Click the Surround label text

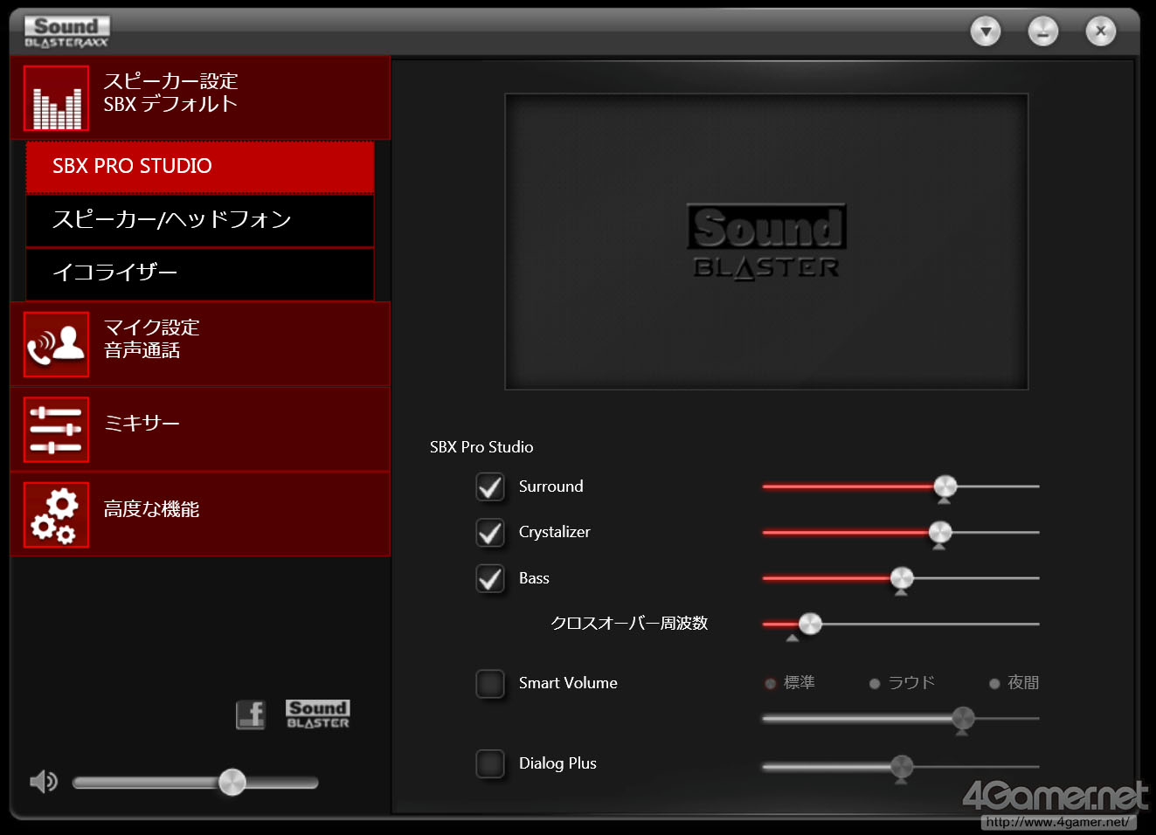click(550, 487)
